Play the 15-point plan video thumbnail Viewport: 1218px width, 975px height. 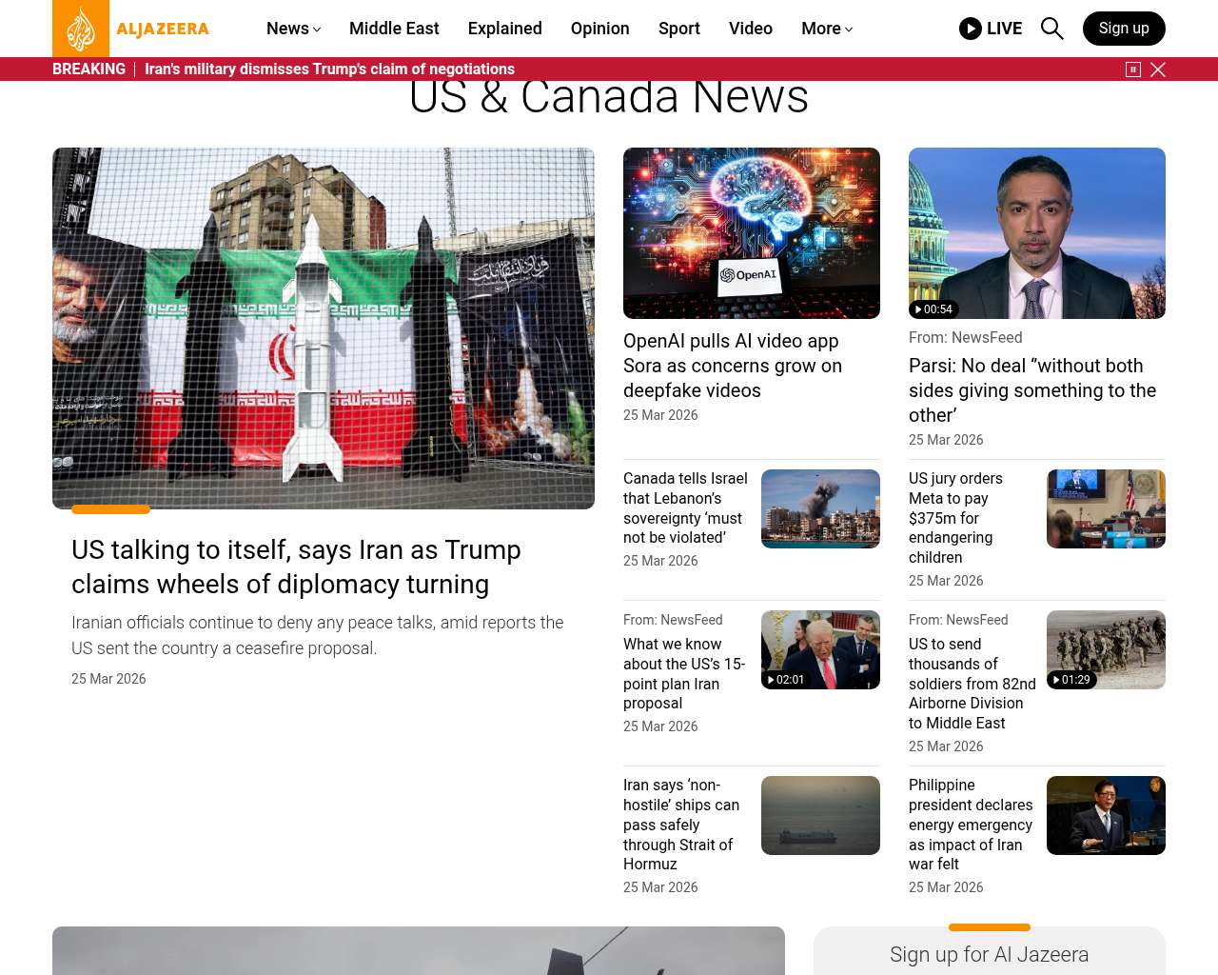(x=819, y=649)
